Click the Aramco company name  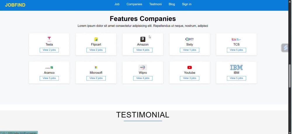[x=49, y=73]
